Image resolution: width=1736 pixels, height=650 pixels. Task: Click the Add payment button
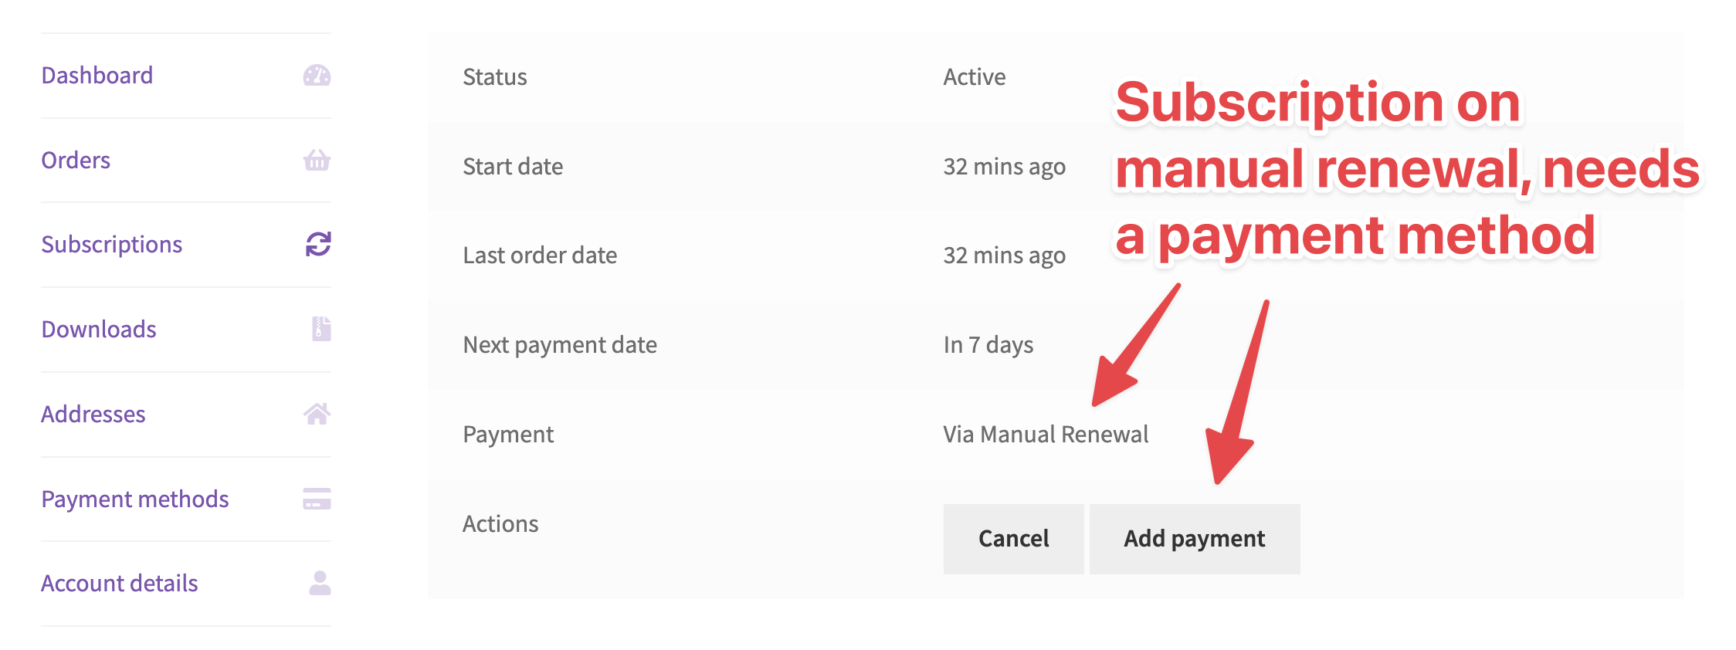tap(1194, 539)
